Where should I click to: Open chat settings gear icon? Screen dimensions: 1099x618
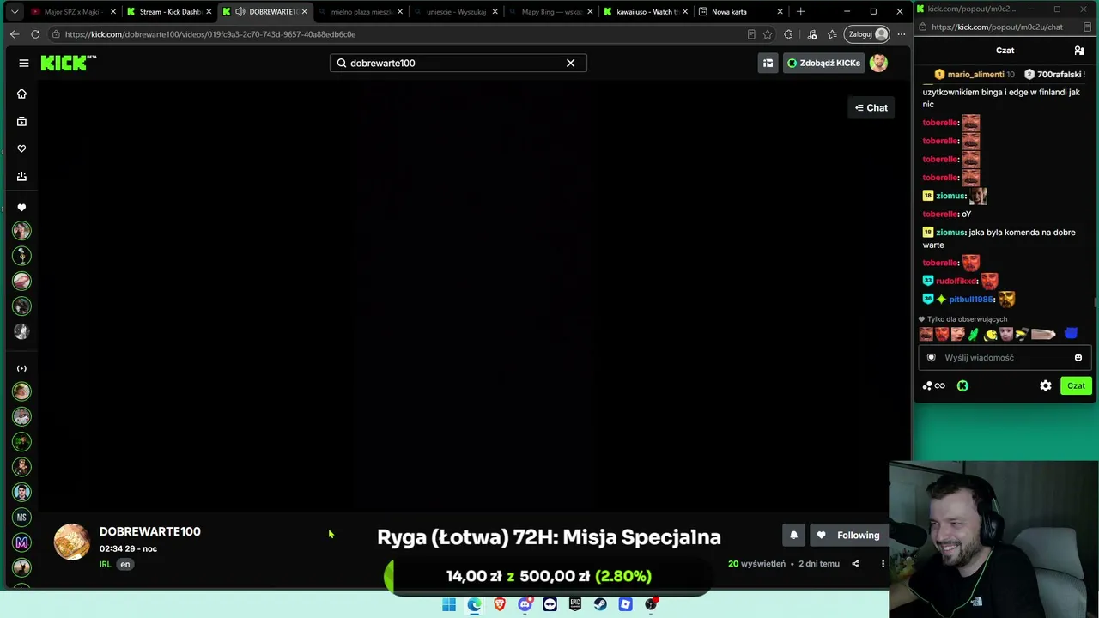[x=1046, y=386]
